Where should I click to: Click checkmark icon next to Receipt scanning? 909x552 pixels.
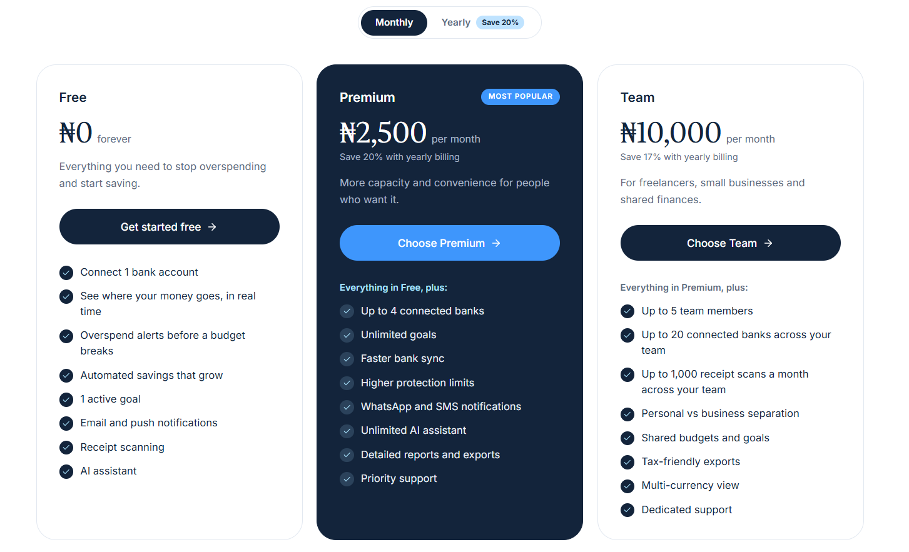pyautogui.click(x=66, y=448)
